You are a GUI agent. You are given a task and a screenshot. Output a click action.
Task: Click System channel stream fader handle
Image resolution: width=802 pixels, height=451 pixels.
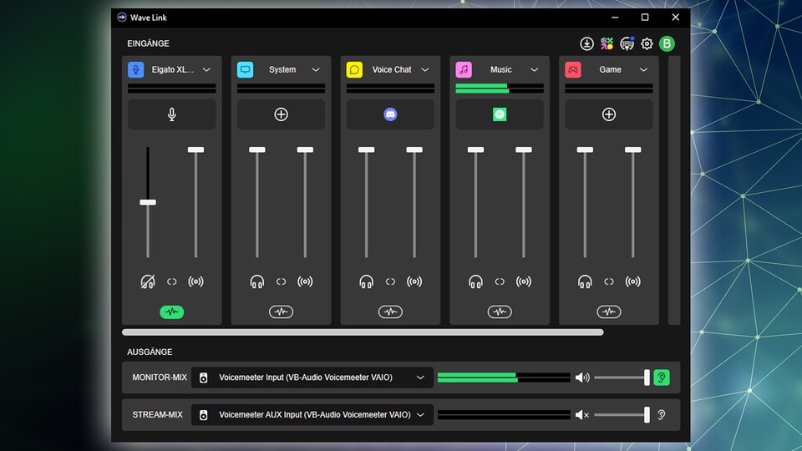tap(306, 149)
